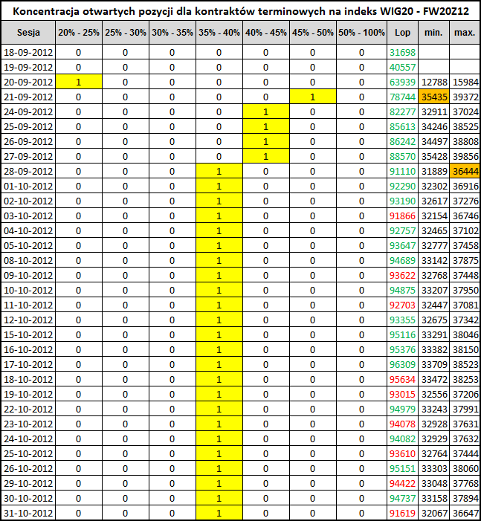Select red Lop value 95634

tap(402, 380)
